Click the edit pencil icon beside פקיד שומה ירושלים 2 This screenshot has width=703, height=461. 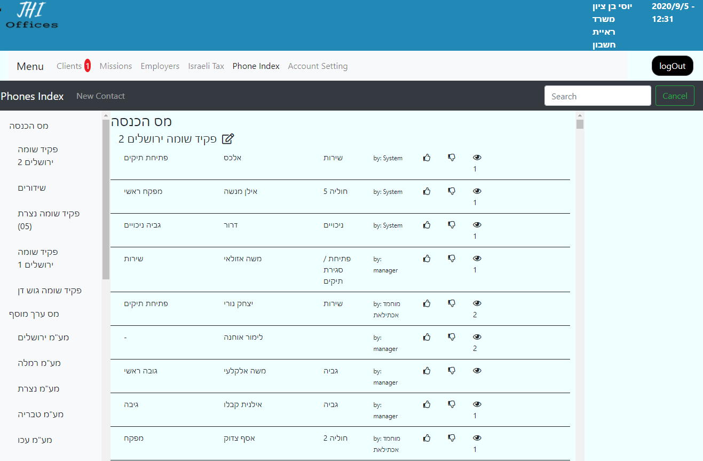click(x=228, y=139)
